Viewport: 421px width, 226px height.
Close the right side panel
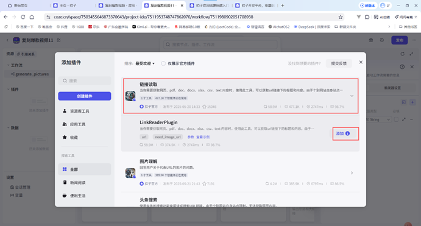point(412,66)
